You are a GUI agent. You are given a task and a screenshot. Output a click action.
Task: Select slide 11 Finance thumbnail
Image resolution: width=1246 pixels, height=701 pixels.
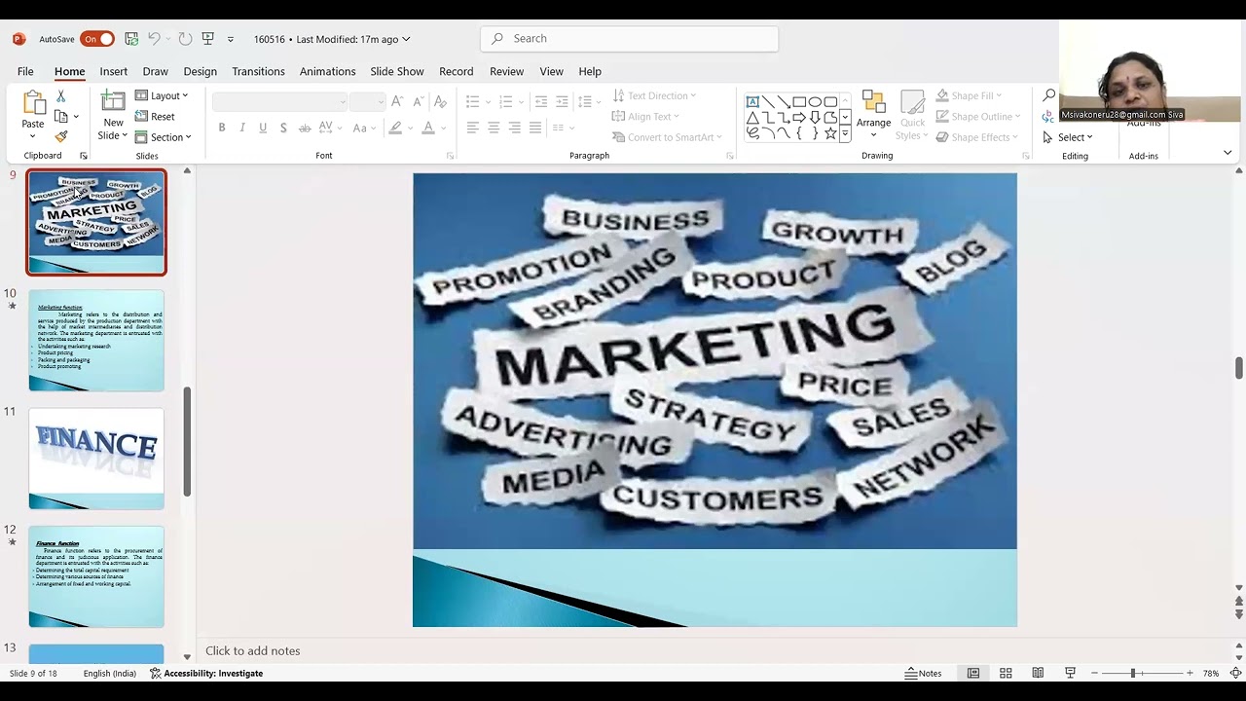(96, 459)
